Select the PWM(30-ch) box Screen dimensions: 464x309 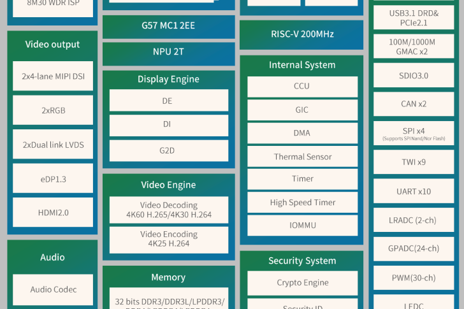pyautogui.click(x=414, y=278)
